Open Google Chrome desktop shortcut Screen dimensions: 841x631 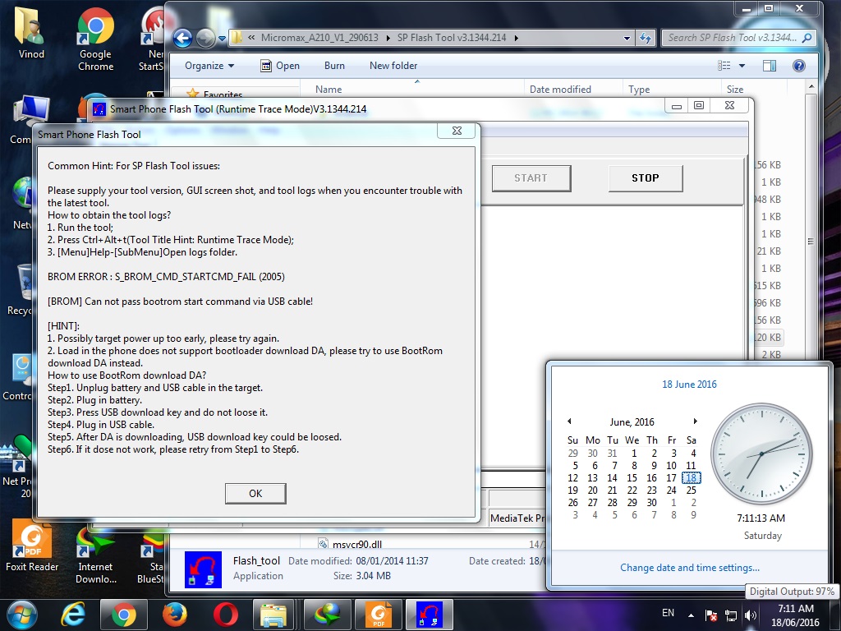(95, 40)
